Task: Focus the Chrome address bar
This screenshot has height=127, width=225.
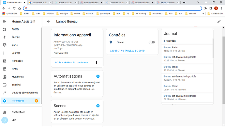Action: pyautogui.click(x=112, y=8)
